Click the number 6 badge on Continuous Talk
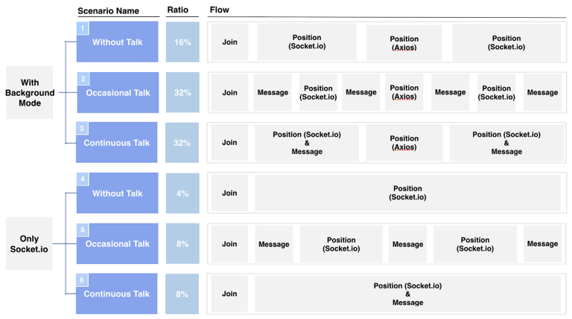Screen dimensions: 572x319 pyautogui.click(x=82, y=280)
